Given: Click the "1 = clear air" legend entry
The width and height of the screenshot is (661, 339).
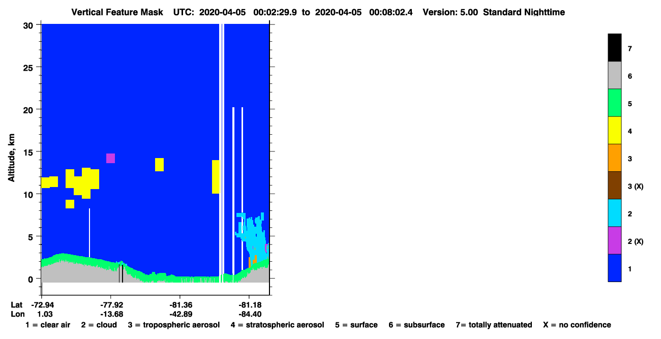Looking at the screenshot, I should [x=48, y=325].
